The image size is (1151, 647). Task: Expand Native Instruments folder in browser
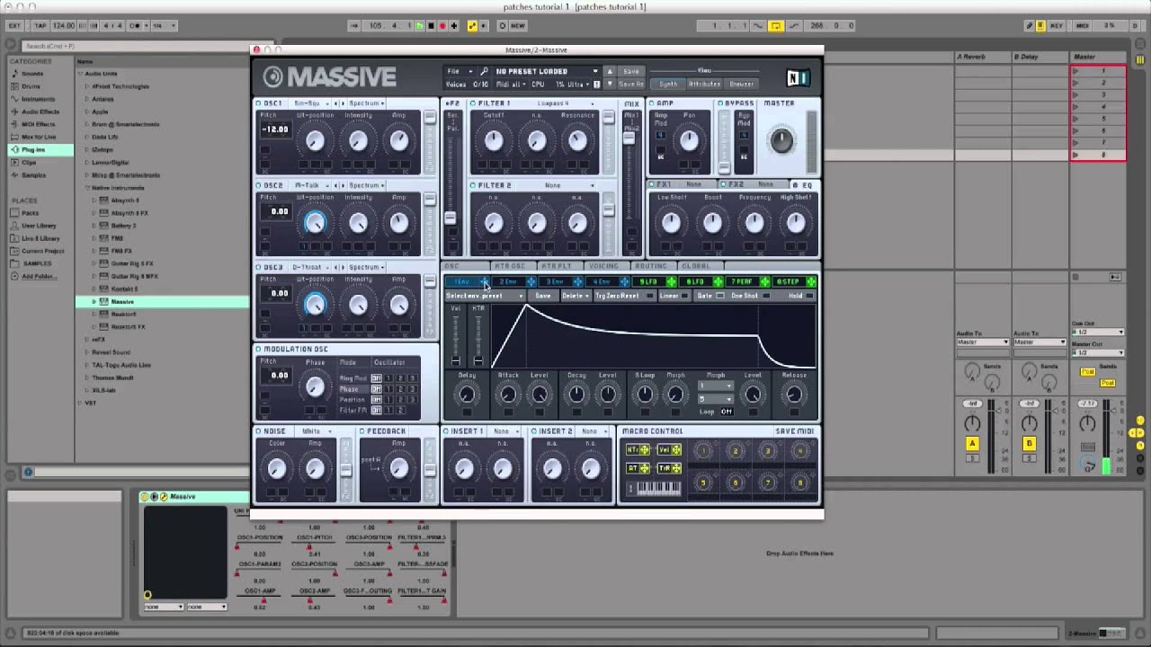(87, 188)
